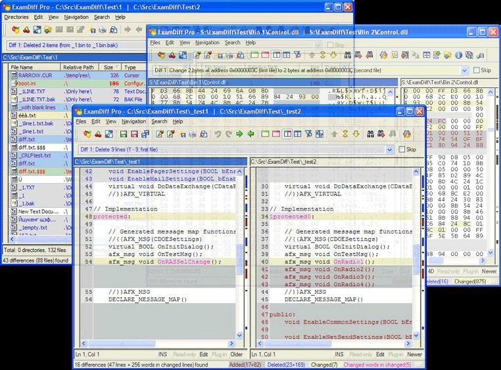Click down scroll arrow of _test1 left code pane
This screenshot has height=370, width=501.
coord(239,335)
